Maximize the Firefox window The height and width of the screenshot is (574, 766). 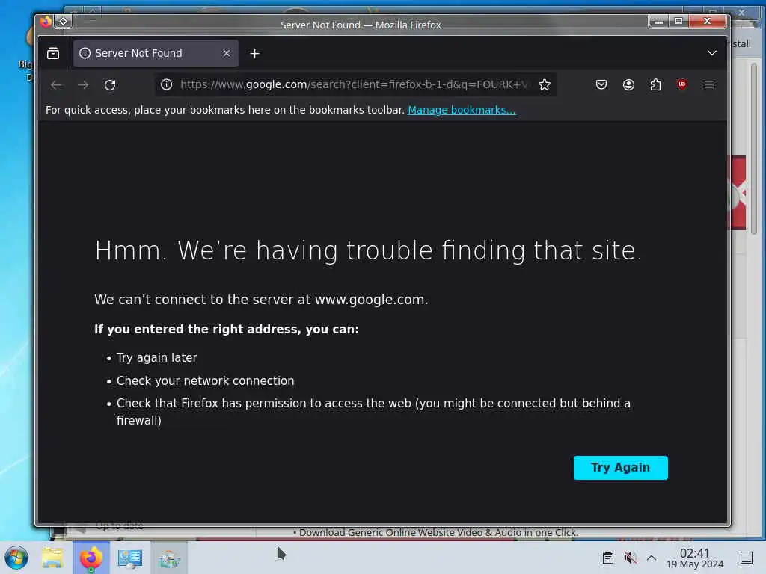pos(678,22)
